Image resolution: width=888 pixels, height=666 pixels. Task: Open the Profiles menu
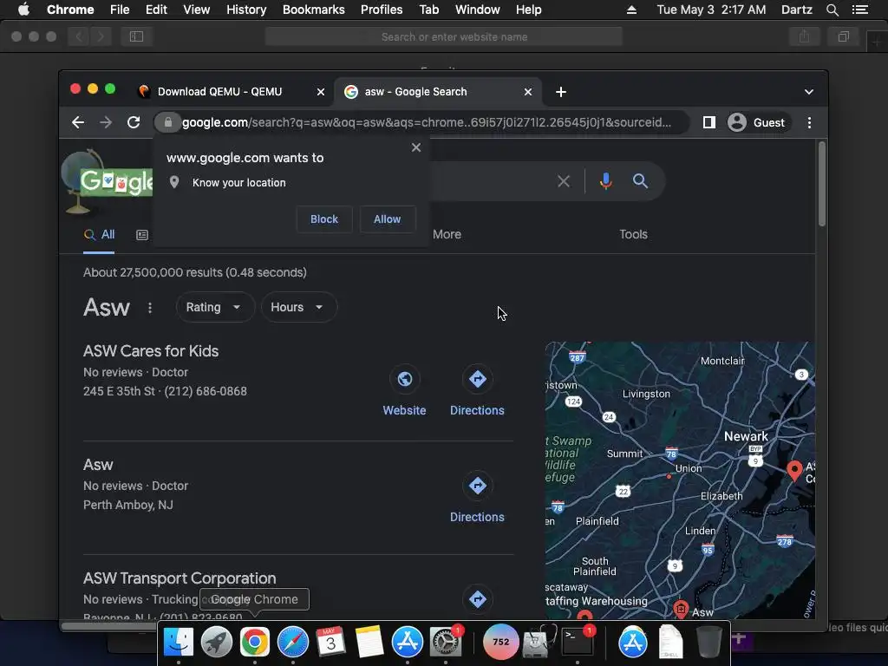[x=382, y=10]
